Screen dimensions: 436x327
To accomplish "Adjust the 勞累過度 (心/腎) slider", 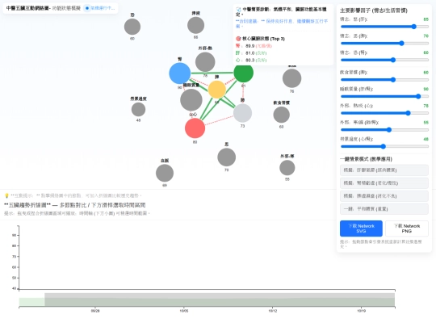I will click(384, 146).
